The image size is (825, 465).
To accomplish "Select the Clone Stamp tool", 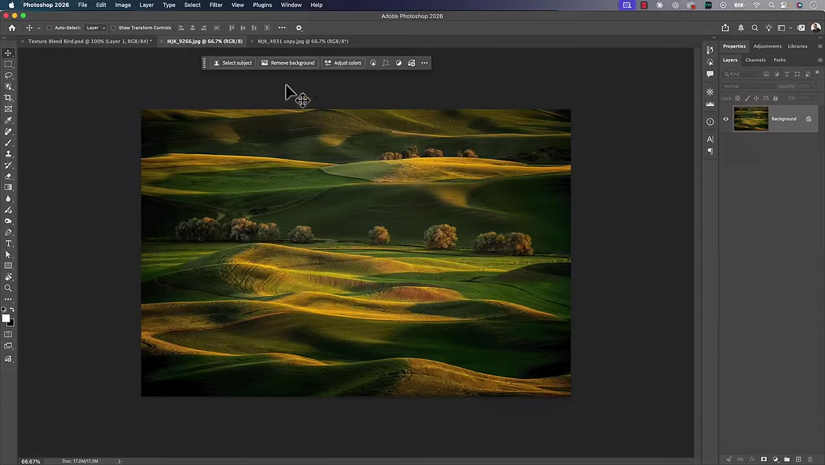I will click(8, 154).
